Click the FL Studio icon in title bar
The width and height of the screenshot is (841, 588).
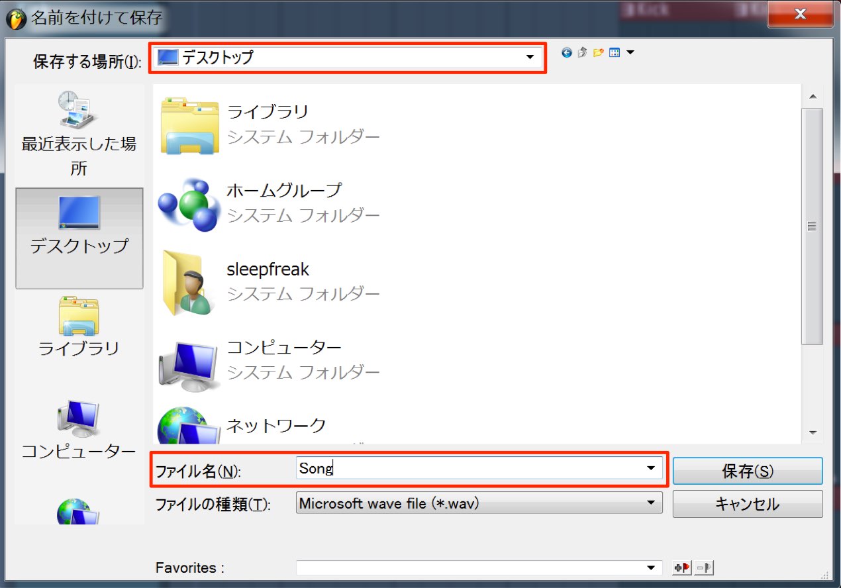[x=16, y=19]
